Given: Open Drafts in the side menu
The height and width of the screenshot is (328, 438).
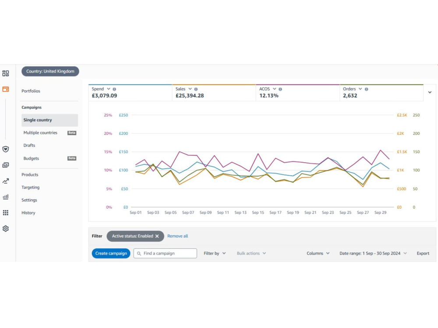Looking at the screenshot, I should pyautogui.click(x=29, y=146).
